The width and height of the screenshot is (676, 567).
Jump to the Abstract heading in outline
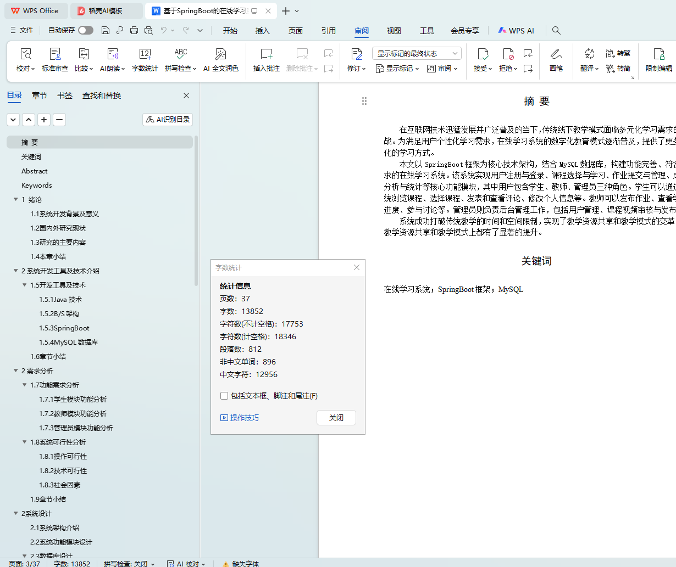pyautogui.click(x=35, y=171)
